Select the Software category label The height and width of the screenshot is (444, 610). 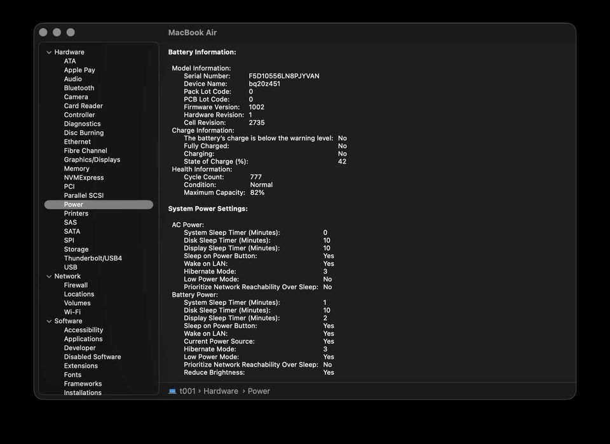(x=68, y=321)
